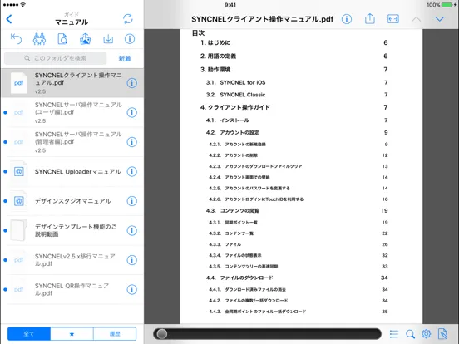Go to next page with down chevron
The image size is (459, 344).
[x=439, y=19]
